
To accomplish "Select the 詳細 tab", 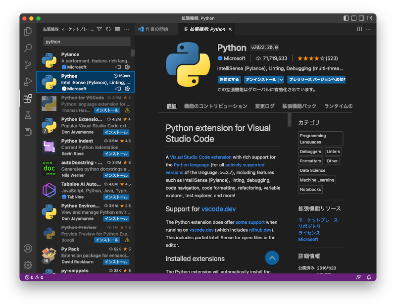I will click(171, 106).
